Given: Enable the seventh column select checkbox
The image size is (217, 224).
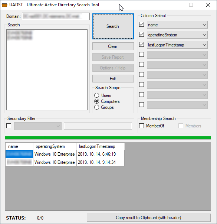Looking at the screenshot, I should click(142, 84).
